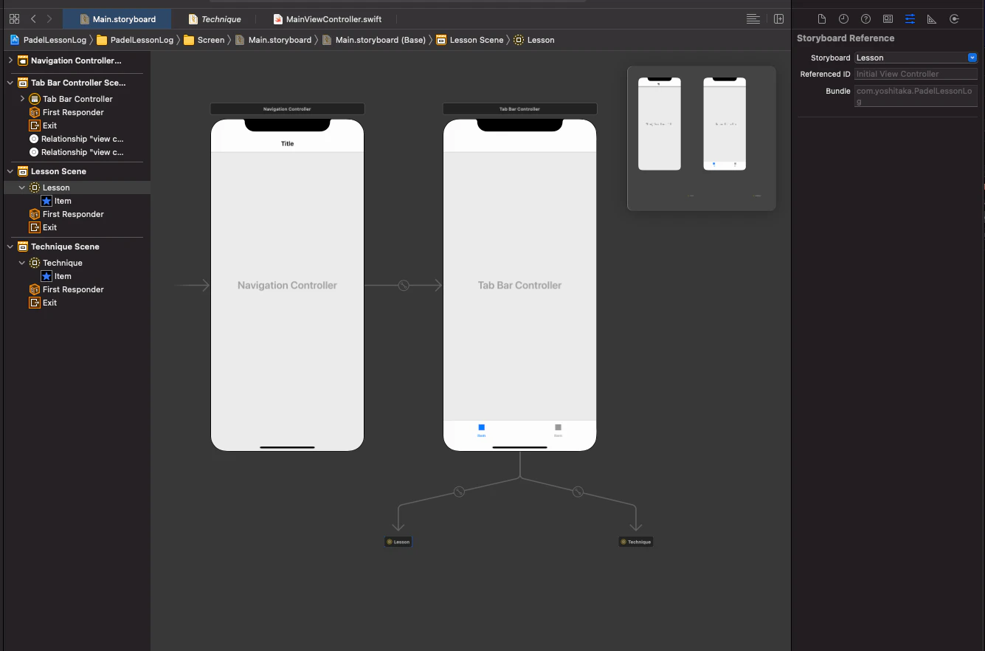Select Exit in Technique Scene

pyautogui.click(x=43, y=303)
